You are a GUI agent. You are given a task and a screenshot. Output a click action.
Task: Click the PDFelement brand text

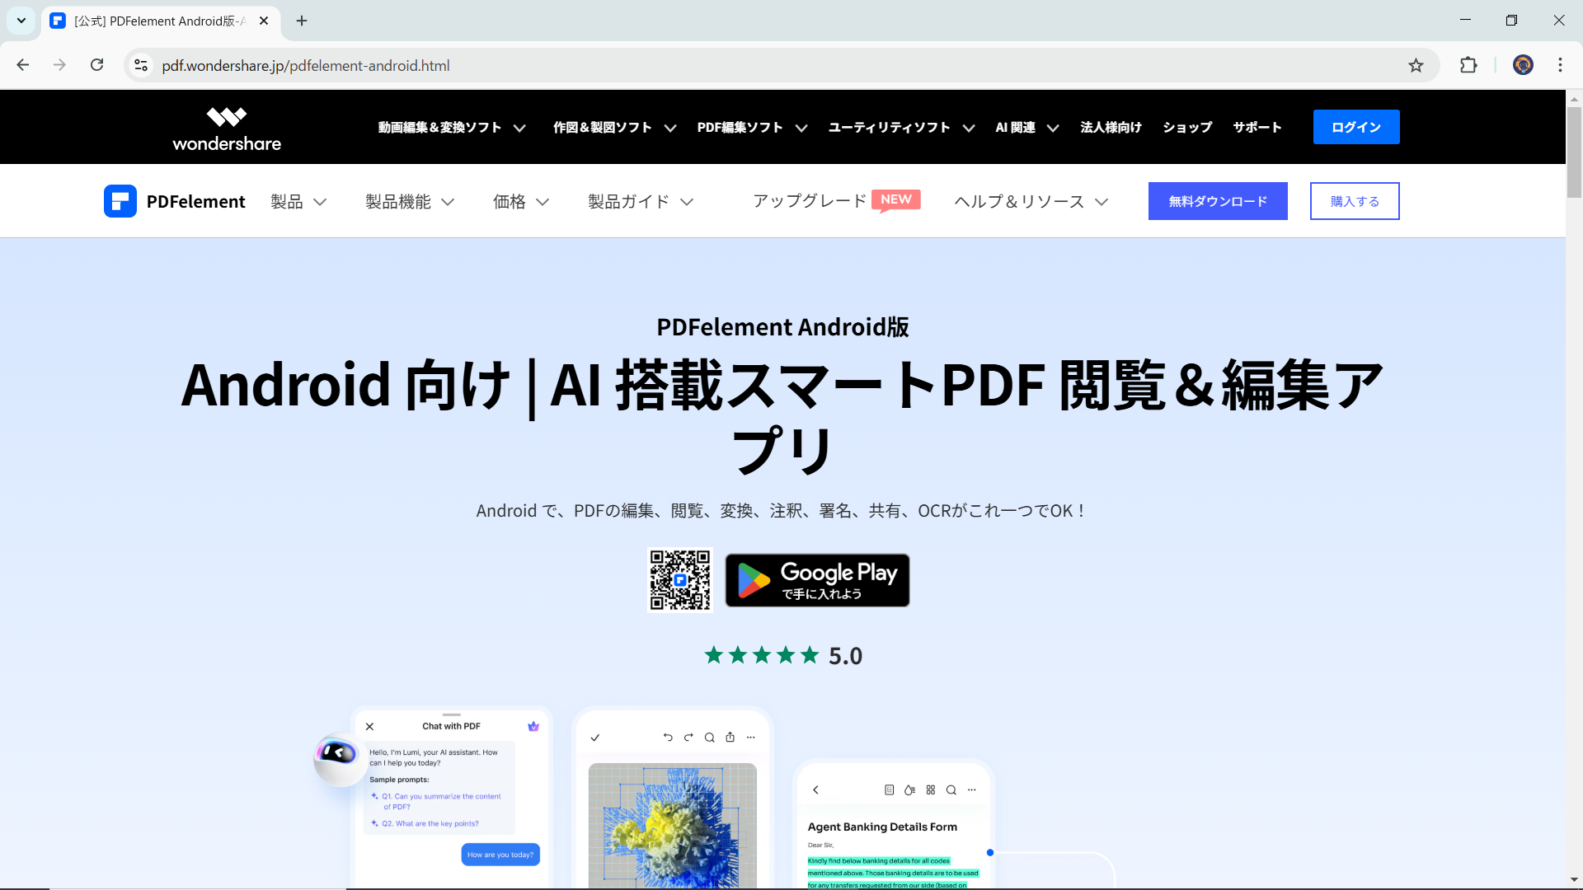pos(195,202)
